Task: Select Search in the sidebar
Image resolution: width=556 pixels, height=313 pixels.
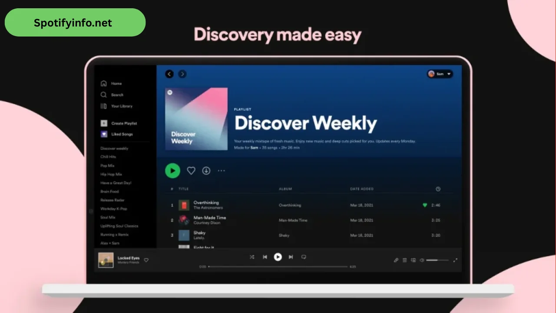Action: [x=117, y=95]
